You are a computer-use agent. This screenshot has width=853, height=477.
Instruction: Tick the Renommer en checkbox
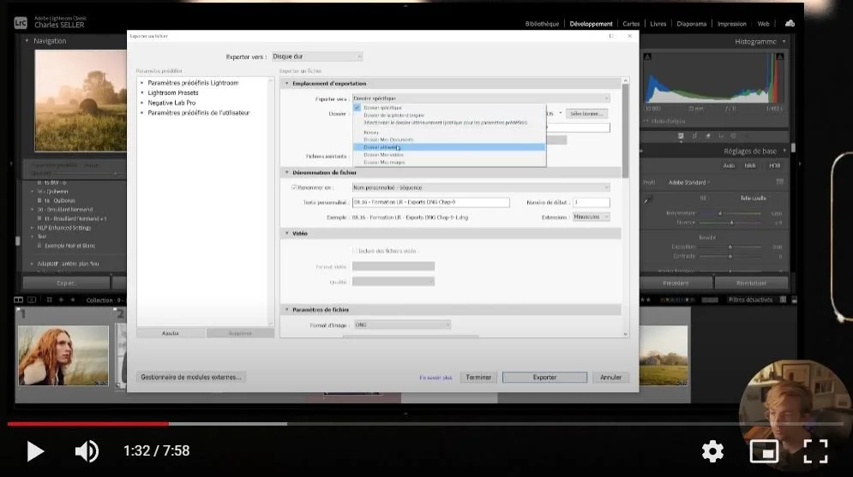(294, 188)
